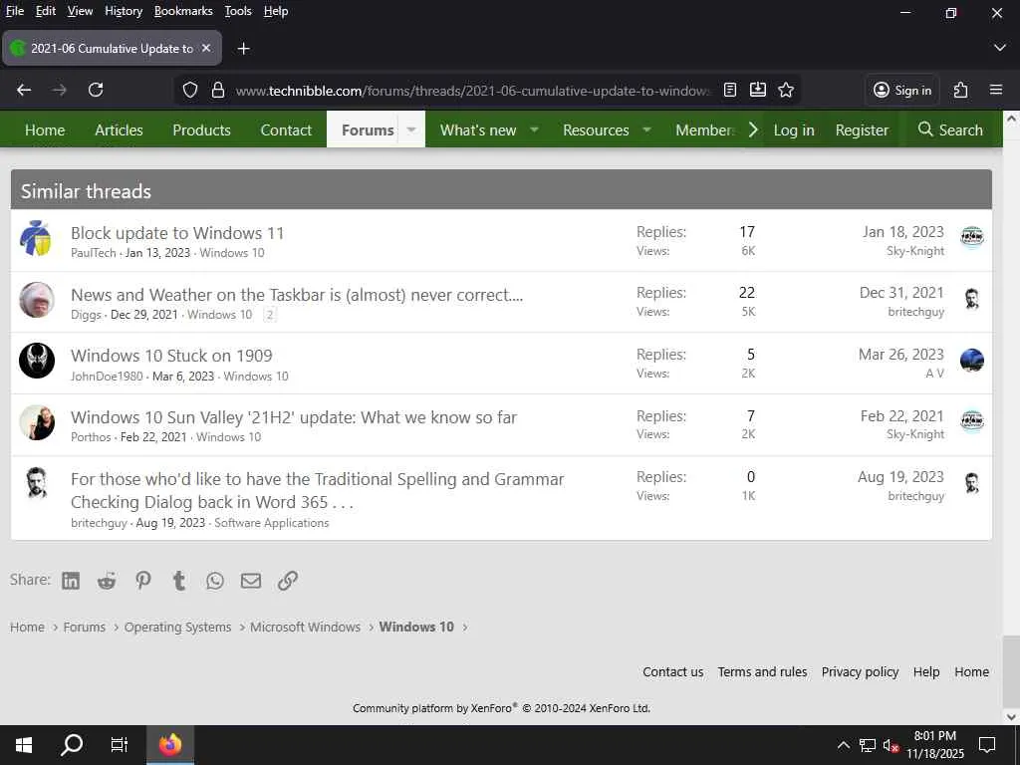Open the tracking protection shield icon

tap(190, 90)
